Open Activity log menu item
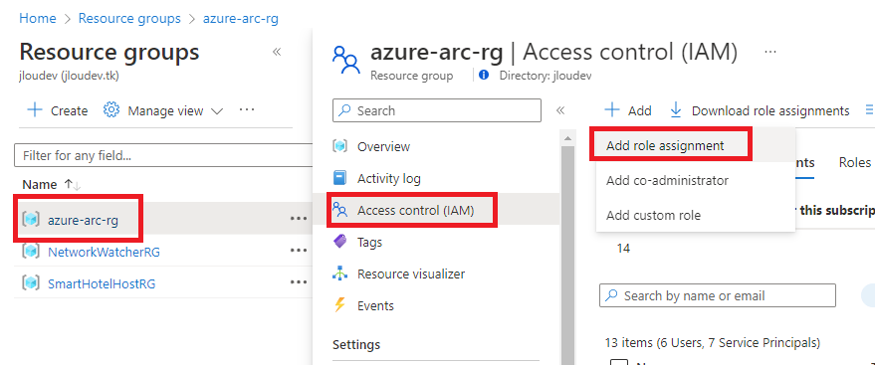875x365 pixels. 389,178
